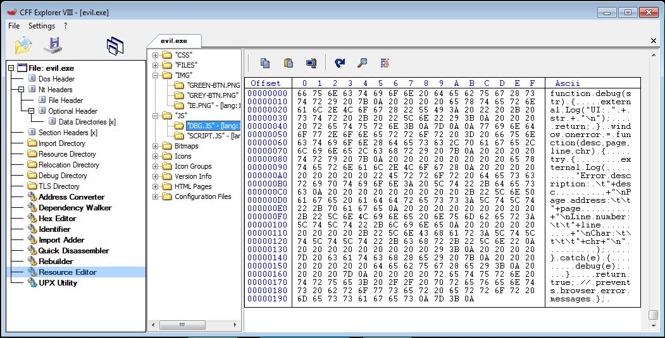Open the File menu
665x338 pixels.
pyautogui.click(x=14, y=26)
